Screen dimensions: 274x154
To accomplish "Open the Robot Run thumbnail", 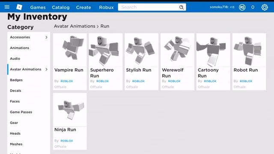I will (x=249, y=50).
